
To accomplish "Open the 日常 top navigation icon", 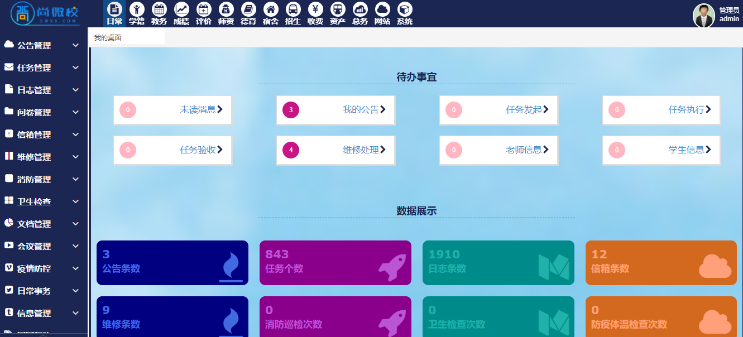I will (x=114, y=13).
